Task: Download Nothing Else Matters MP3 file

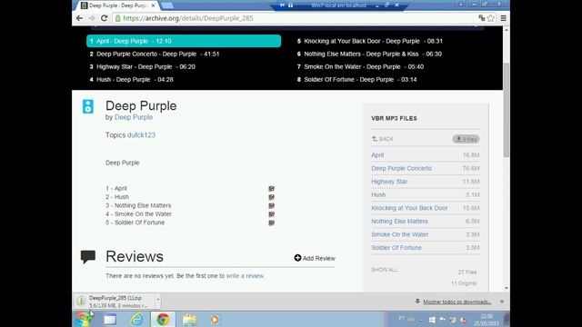Action: 399,222
